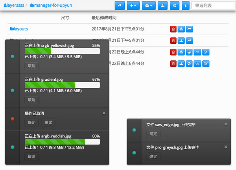
Task: Click the download button in top toolbar
Action: coord(162,5)
